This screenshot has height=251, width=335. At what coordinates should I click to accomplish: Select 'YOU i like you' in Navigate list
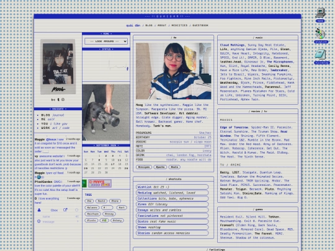click(x=54, y=123)
